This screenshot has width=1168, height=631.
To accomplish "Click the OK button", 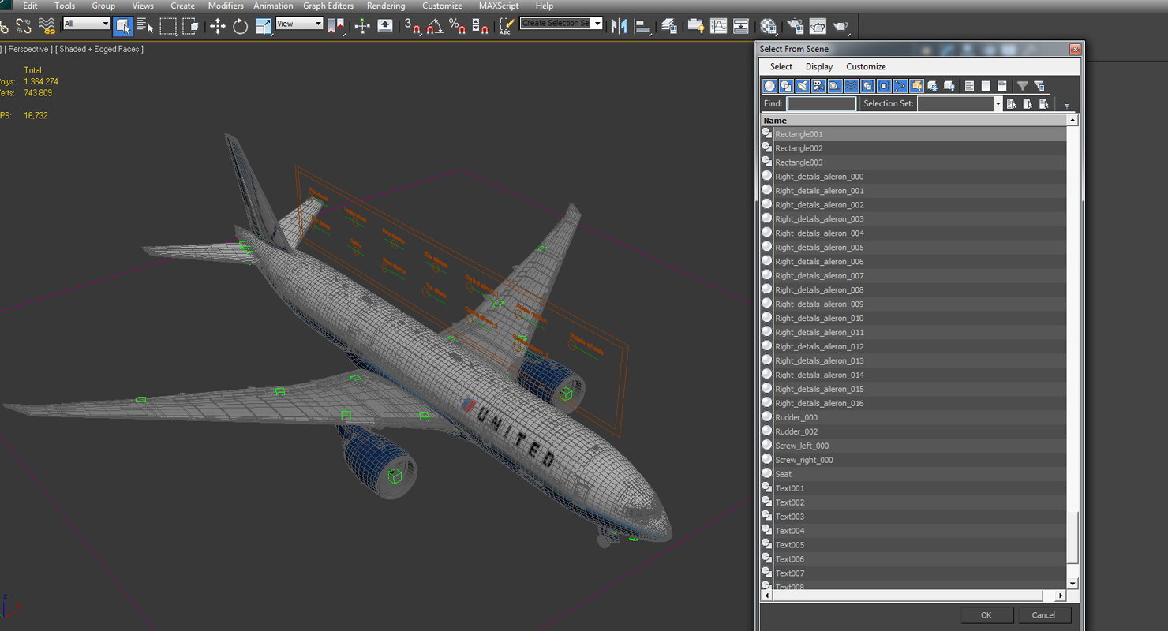I will 986,615.
